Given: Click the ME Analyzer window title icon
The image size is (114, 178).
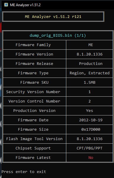Looking at the screenshot, I should click(6, 5).
